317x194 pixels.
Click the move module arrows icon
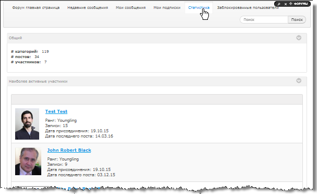(x=291, y=4)
